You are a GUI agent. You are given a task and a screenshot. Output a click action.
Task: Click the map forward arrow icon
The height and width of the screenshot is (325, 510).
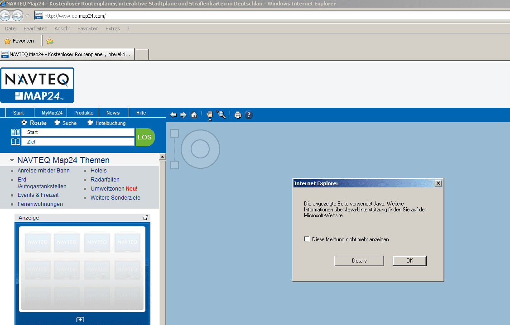point(183,115)
